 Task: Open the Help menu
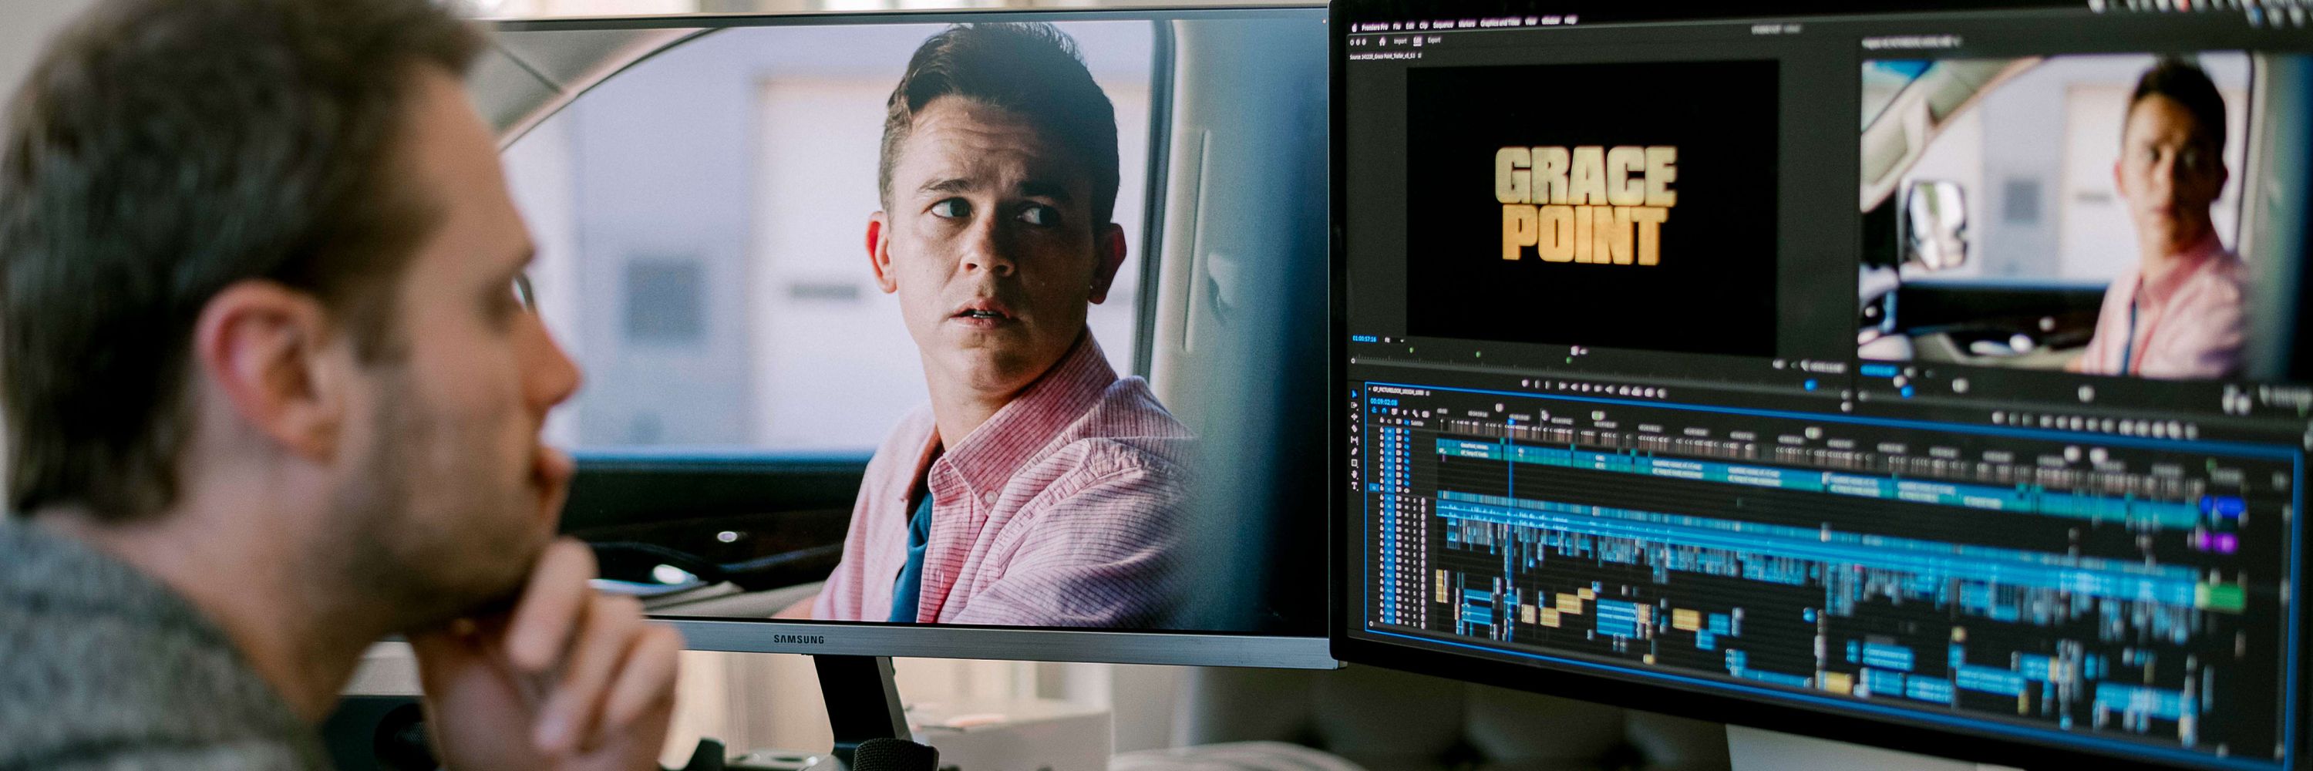click(x=1571, y=21)
